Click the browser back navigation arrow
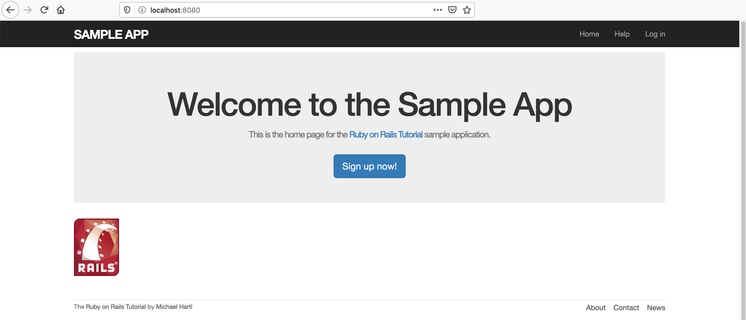The width and height of the screenshot is (746, 320). 11,10
